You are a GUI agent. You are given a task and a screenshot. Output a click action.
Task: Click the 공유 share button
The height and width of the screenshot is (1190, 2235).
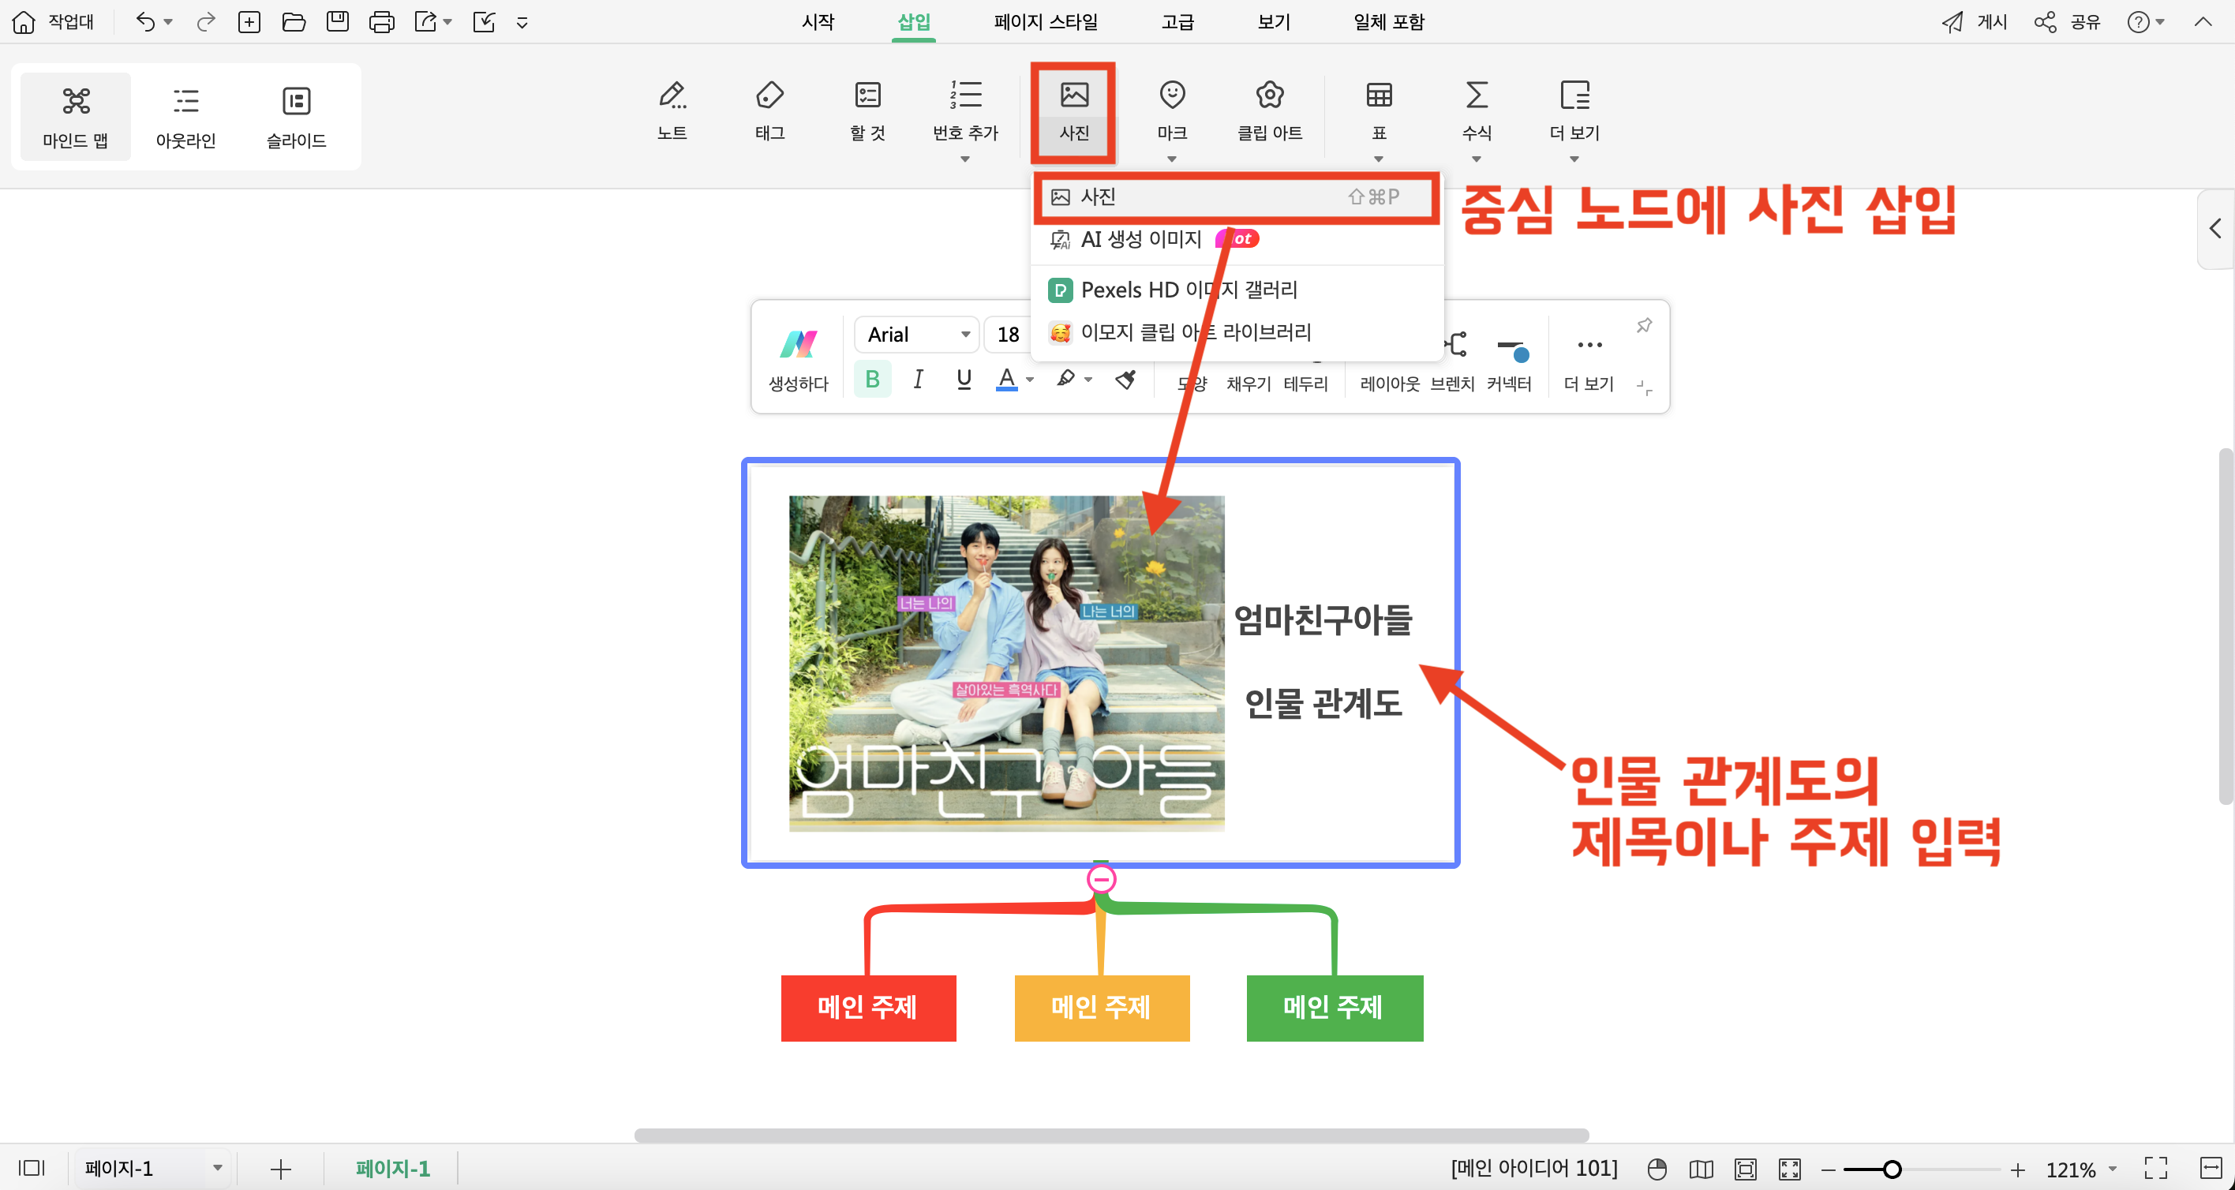[2068, 21]
